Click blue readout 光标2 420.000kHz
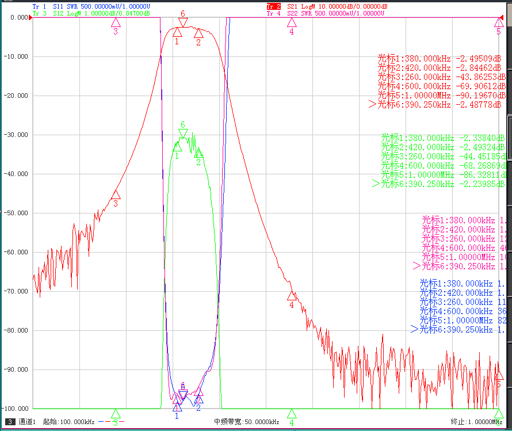 click(463, 293)
